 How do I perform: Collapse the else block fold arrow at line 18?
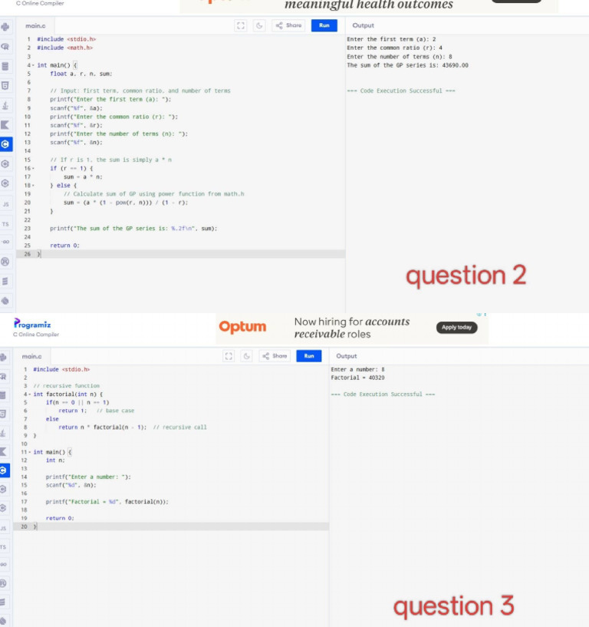click(33, 186)
